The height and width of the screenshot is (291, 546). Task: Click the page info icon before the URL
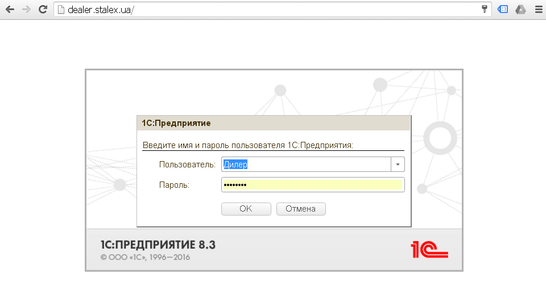(61, 10)
